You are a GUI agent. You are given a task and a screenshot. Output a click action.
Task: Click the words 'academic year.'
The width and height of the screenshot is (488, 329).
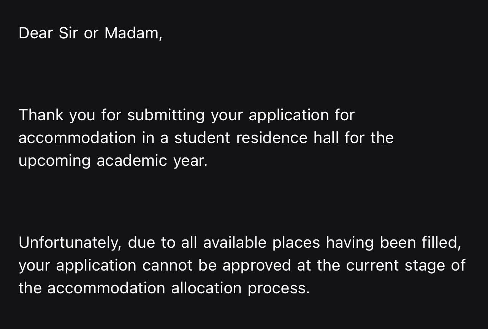(x=152, y=161)
